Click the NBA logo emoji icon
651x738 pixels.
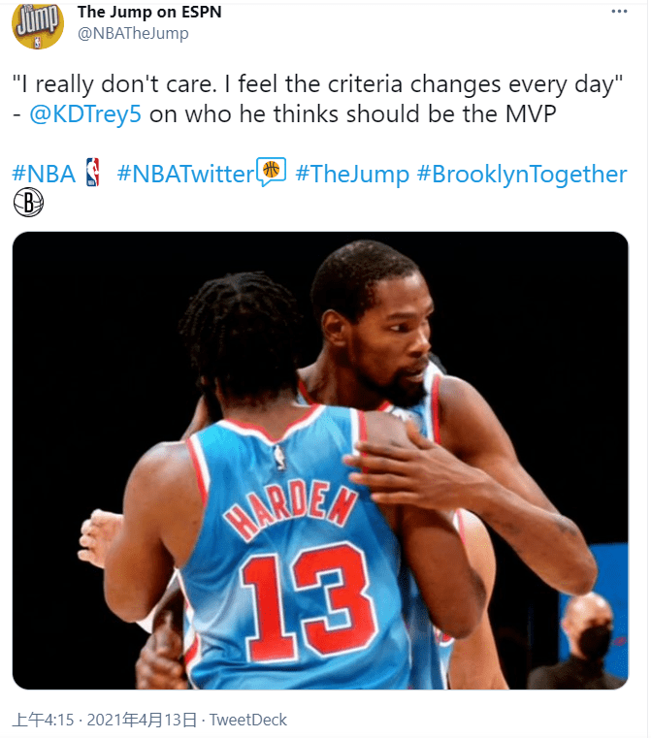(93, 173)
